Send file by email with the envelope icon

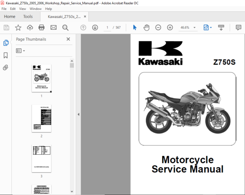[53, 28]
